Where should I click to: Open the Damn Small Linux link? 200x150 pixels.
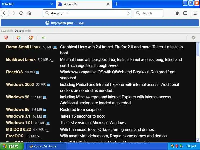point(23,47)
